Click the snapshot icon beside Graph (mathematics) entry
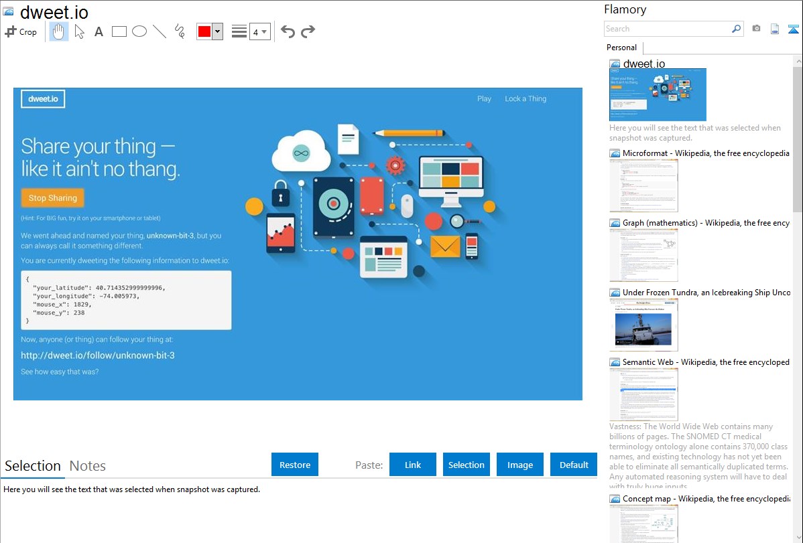Screen dimensions: 803x543 click(x=615, y=223)
